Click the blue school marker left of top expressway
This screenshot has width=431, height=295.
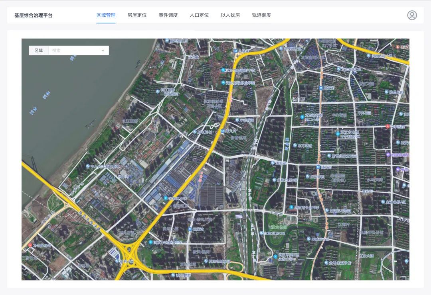pos(223,70)
